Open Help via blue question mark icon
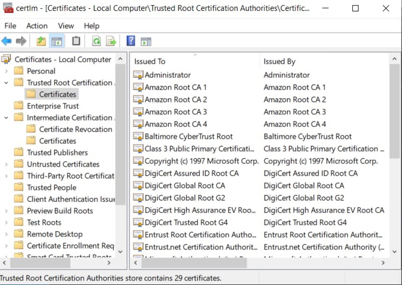This screenshot has height=285, width=402. click(x=131, y=41)
